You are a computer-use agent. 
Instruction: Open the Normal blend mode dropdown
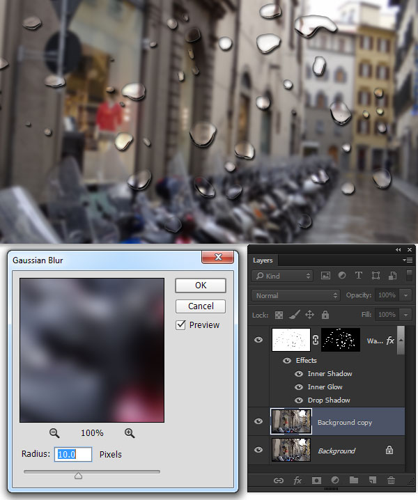pos(296,295)
